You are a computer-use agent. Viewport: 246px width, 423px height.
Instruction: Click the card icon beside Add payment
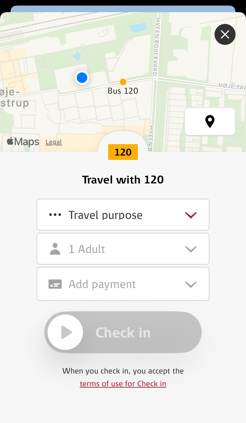(55, 284)
